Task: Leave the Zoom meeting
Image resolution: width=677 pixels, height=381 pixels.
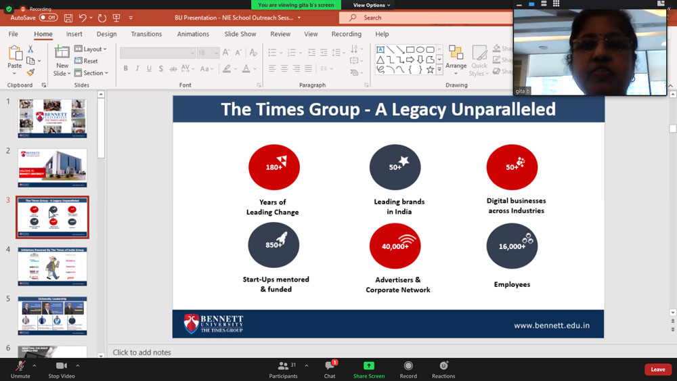Action: (658, 369)
